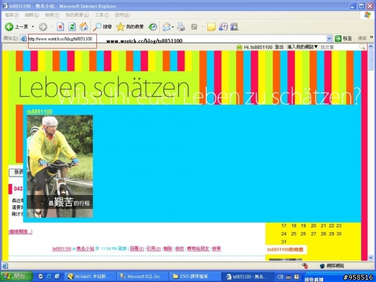Open the 搜尋 search pane magnifier

pyautogui.click(x=102, y=26)
